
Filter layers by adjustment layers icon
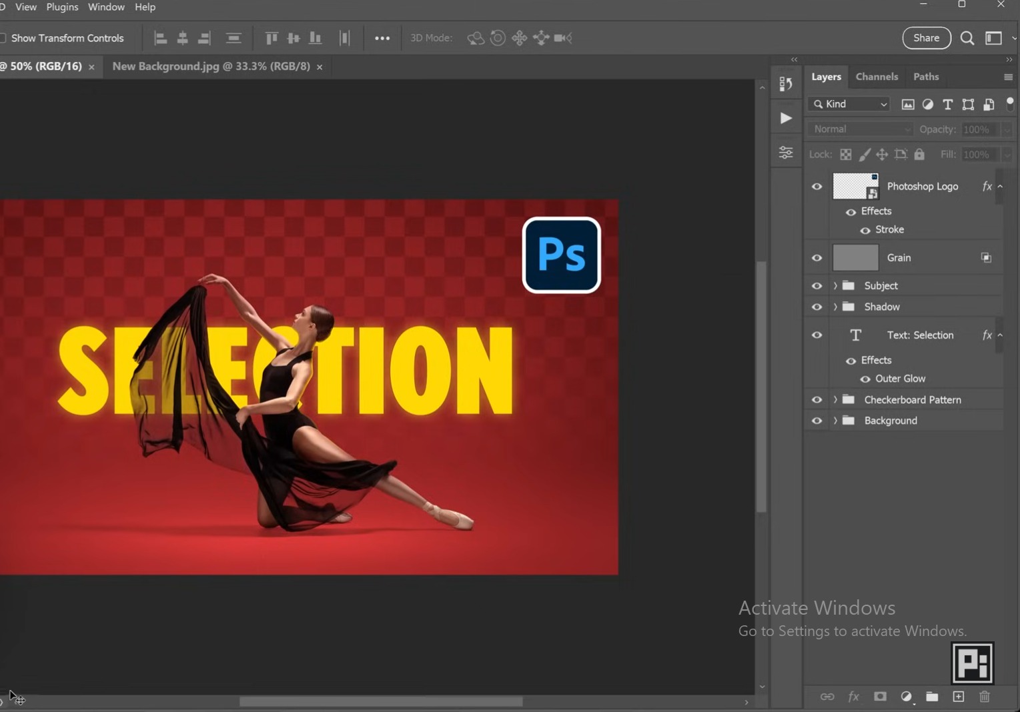(x=928, y=104)
